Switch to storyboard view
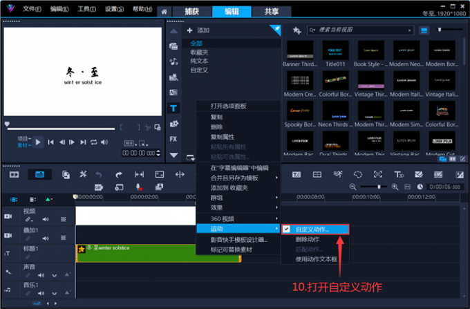Screen dimensions: 470x309 (x=14, y=174)
